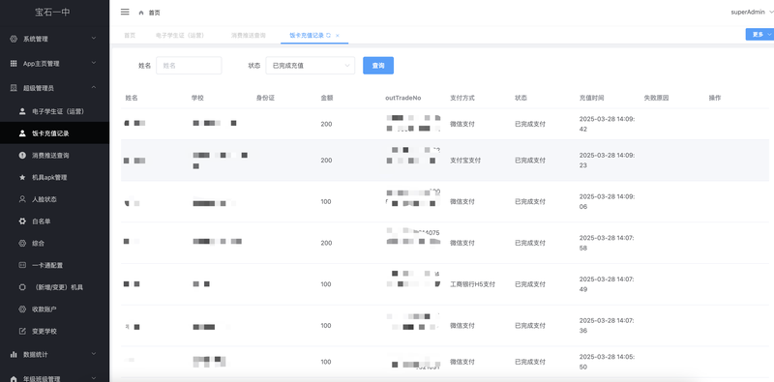Click the edit icon beside 变更学校
The image size is (774, 382).
[22, 331]
